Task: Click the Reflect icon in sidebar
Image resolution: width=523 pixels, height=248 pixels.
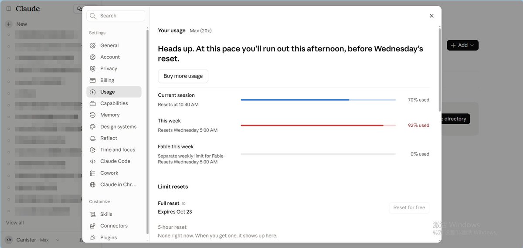Action: [92, 138]
